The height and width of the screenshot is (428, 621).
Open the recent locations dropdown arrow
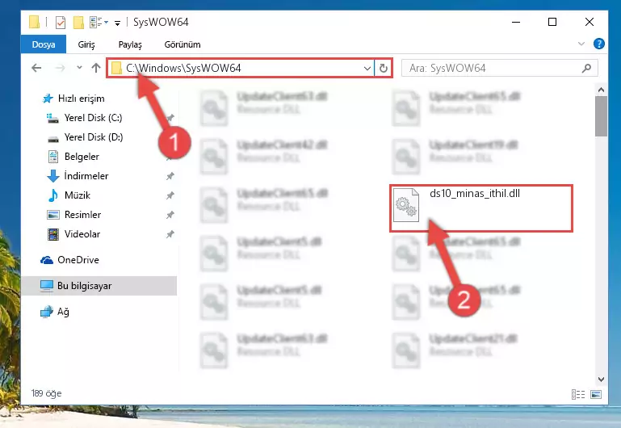pyautogui.click(x=79, y=68)
